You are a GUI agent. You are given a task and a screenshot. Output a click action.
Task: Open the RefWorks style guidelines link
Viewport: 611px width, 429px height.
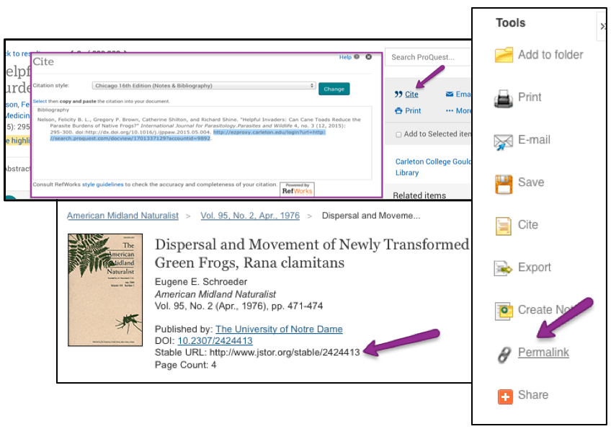(103, 185)
